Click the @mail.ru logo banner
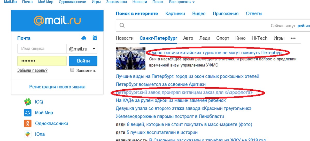This screenshot has width=310, height=141. [57, 21]
